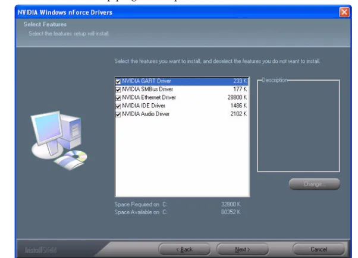Click the grayed Change button
358x258 pixels.
(315, 184)
